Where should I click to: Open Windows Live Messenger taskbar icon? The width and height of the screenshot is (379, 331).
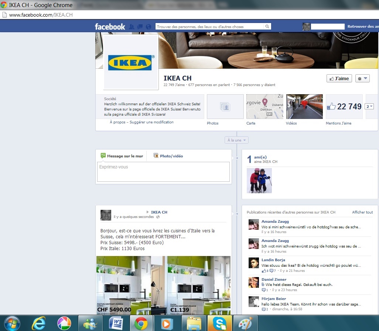pos(90,323)
